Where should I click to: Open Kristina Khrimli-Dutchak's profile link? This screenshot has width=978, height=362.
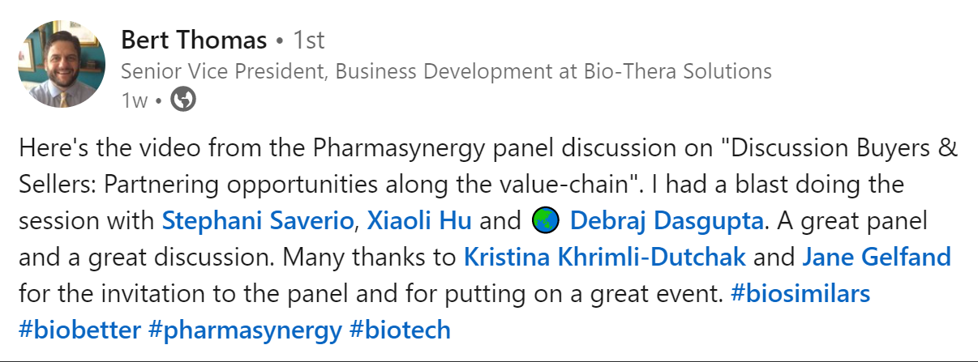[605, 258]
